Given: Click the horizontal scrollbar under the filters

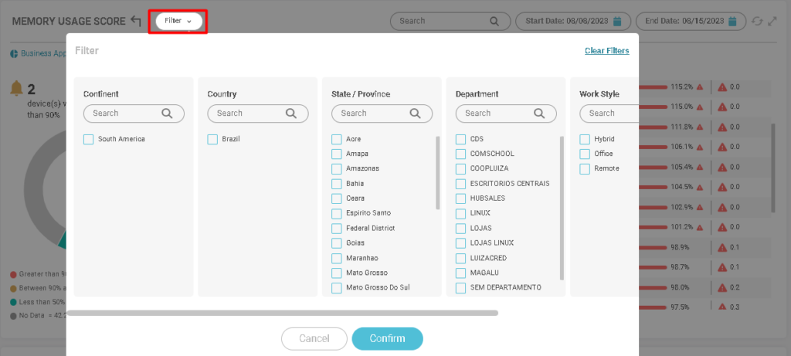Looking at the screenshot, I should [x=282, y=313].
